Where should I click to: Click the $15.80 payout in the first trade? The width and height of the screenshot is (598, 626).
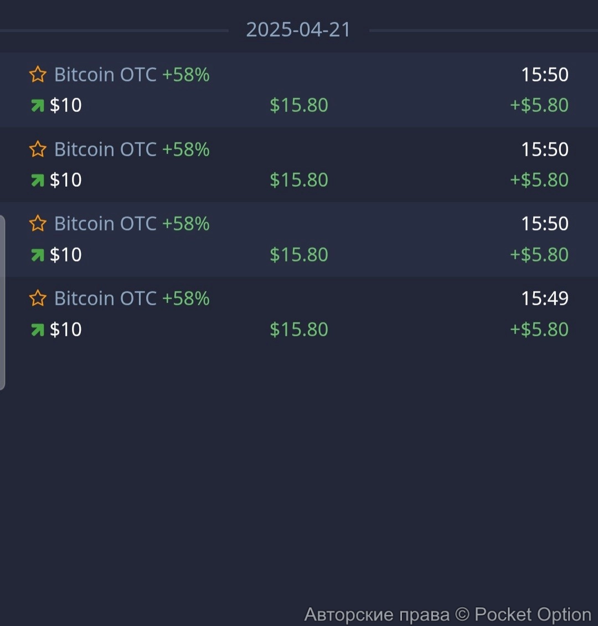click(299, 105)
